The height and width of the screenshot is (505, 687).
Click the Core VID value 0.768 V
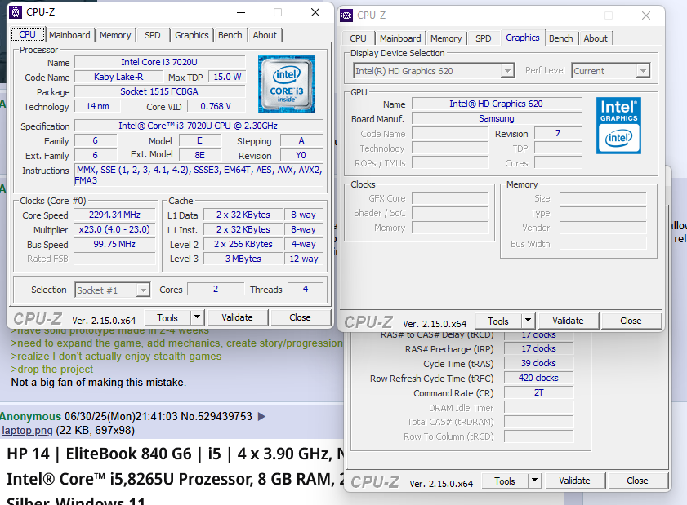tap(216, 106)
